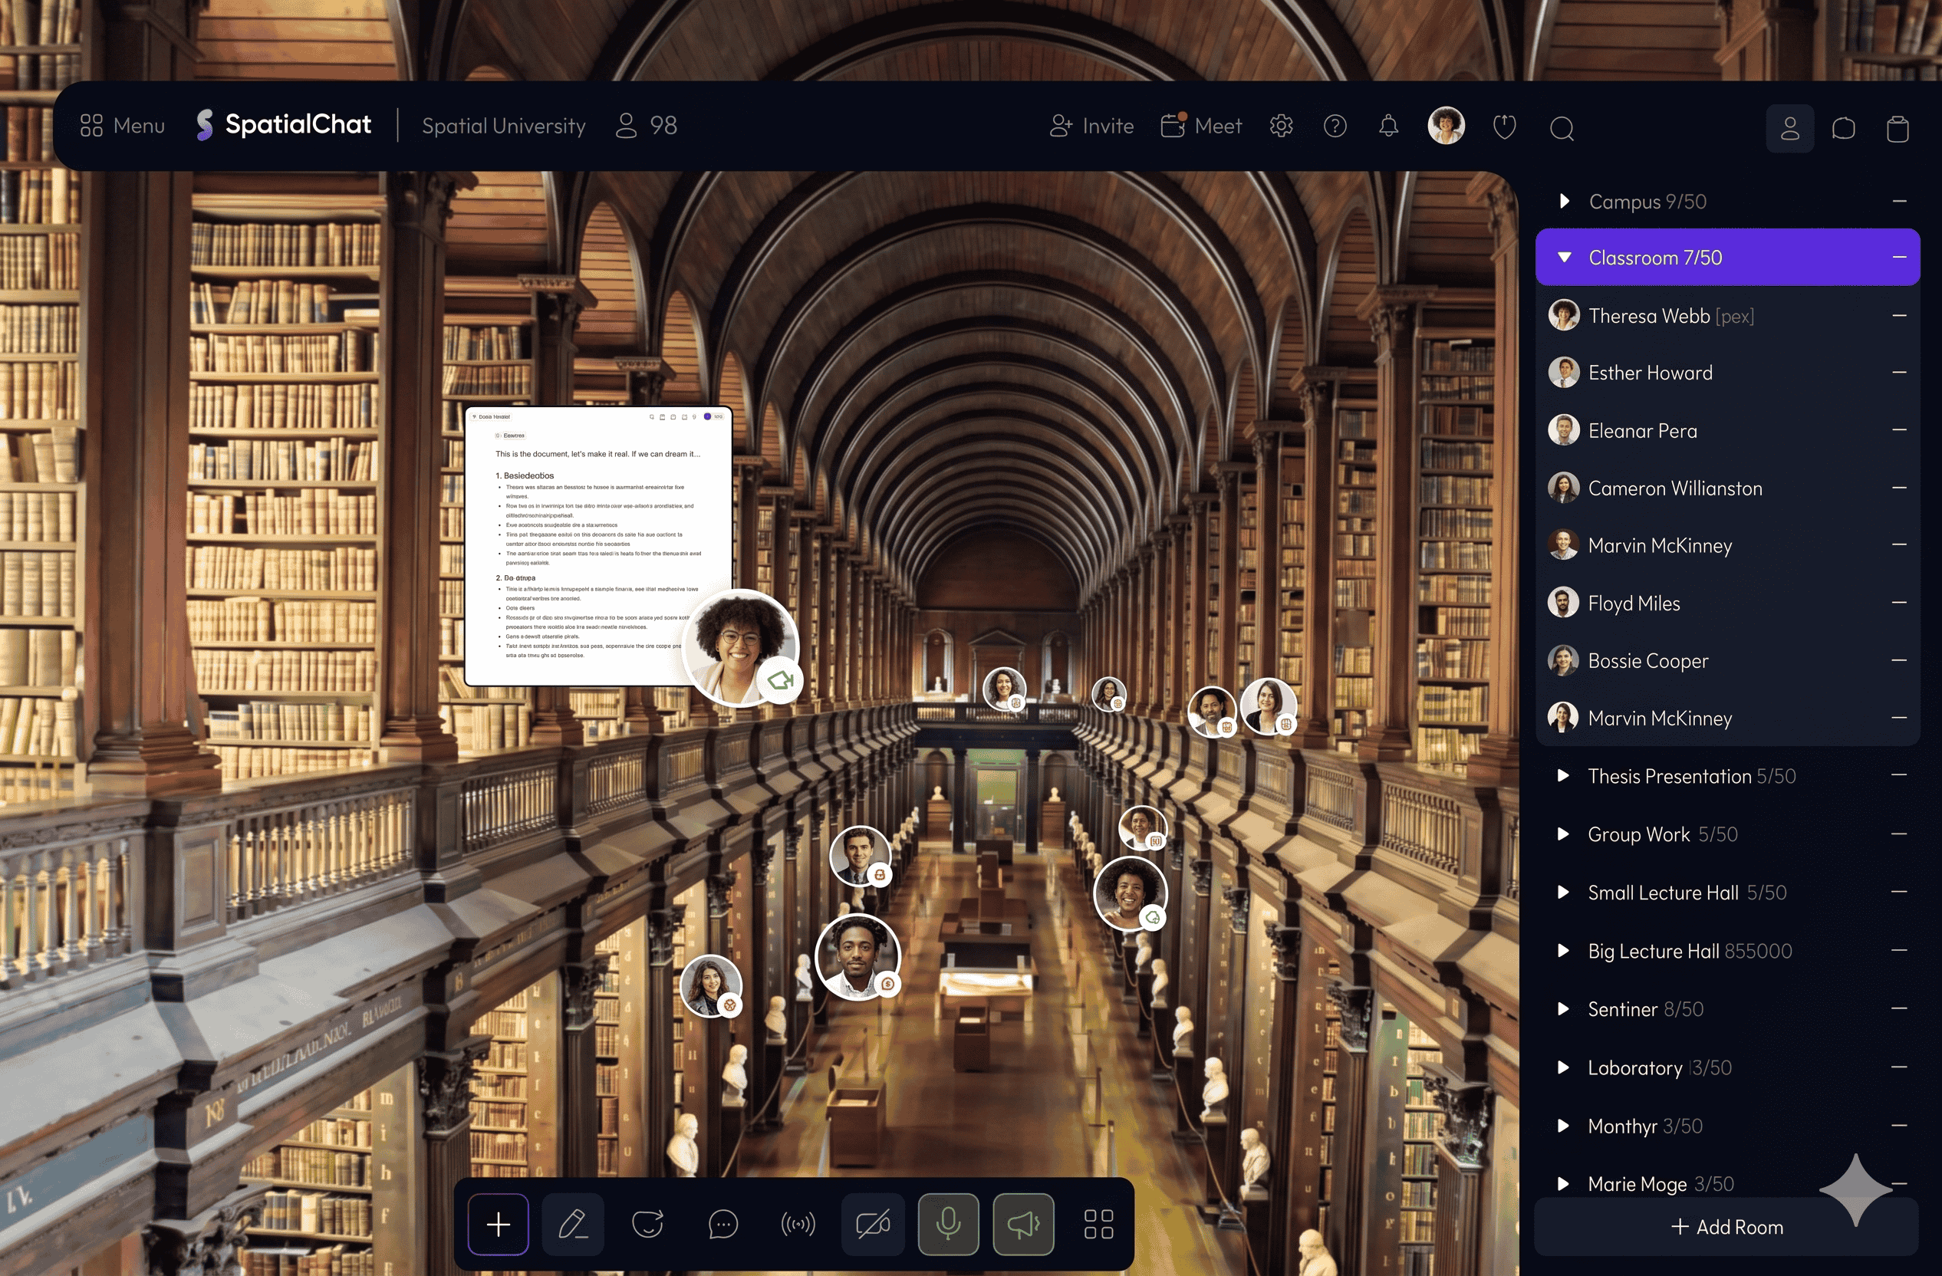Viewport: 1942px width, 1276px height.
Task: Collapse the Classroom 7/50 room
Action: [1563, 257]
